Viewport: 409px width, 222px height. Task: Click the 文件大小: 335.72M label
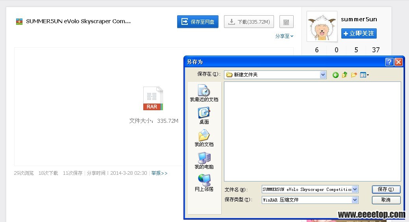coord(154,121)
